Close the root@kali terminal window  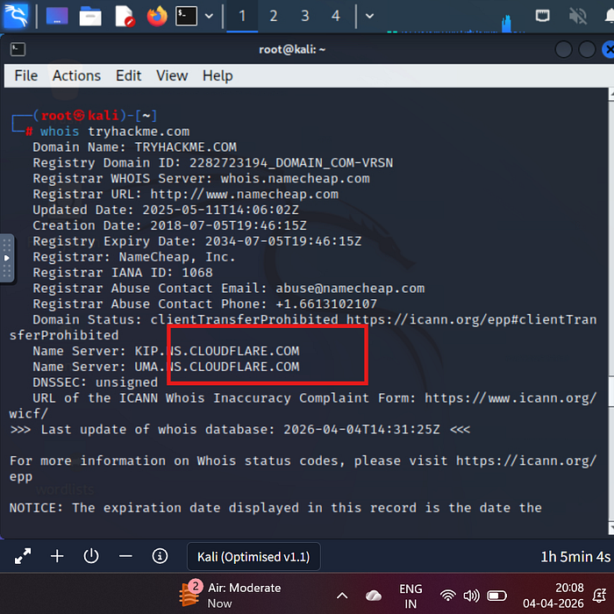[608, 50]
